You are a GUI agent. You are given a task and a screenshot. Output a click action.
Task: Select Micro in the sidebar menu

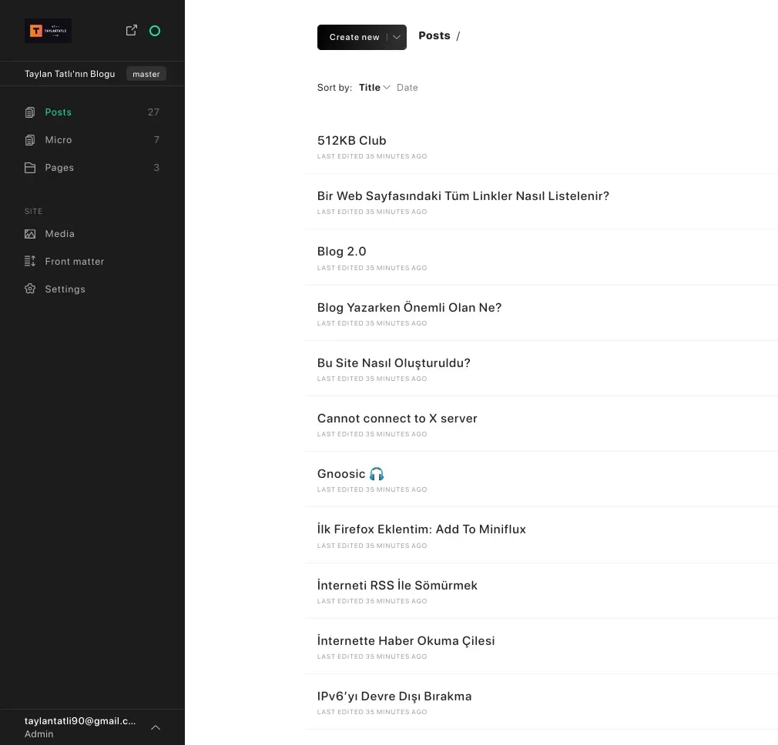coord(59,140)
